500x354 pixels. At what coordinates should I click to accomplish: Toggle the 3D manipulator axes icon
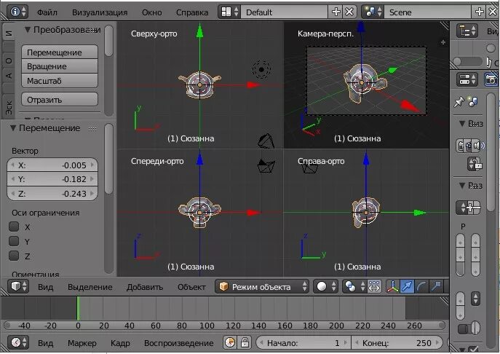pyautogui.click(x=393, y=286)
